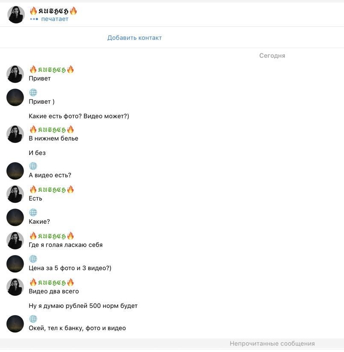Viewport: 344px width, 352px height.
Task: Click the globe icon above 'Привет )'
Action: [x=33, y=92]
